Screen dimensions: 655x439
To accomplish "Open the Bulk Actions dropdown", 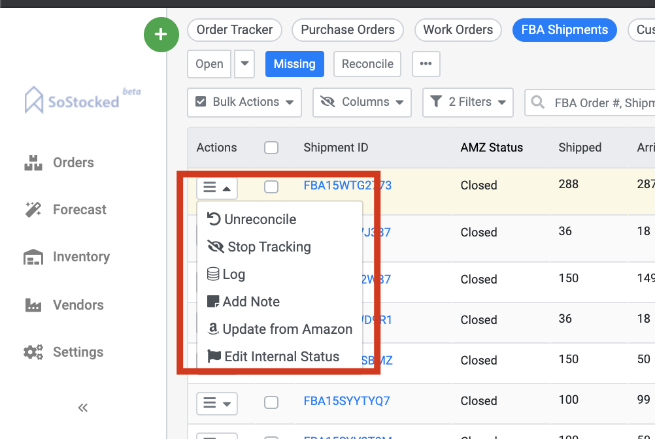I will coord(244,103).
